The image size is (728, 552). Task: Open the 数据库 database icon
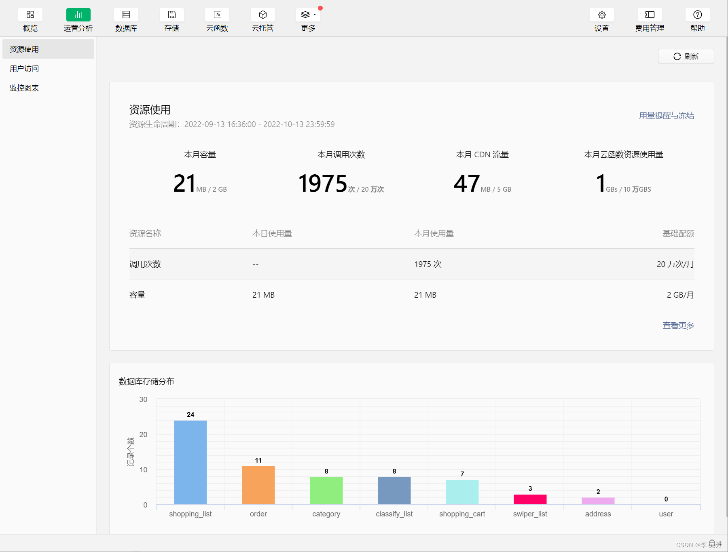point(126,15)
